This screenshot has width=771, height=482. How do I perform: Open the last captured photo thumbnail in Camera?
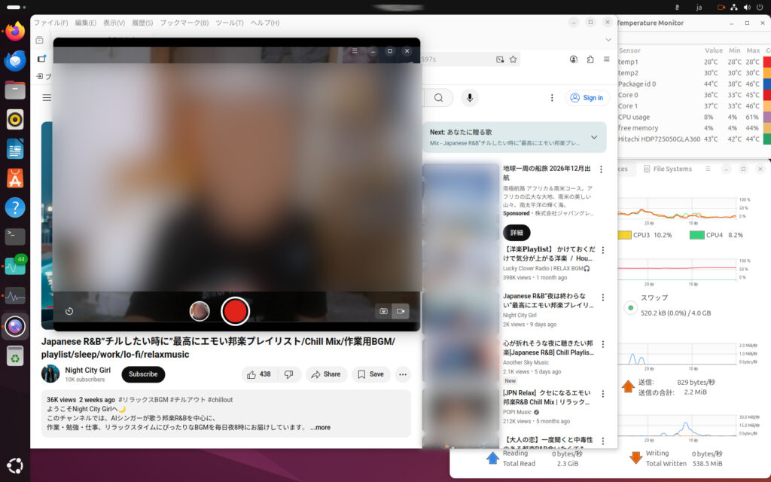coord(200,311)
